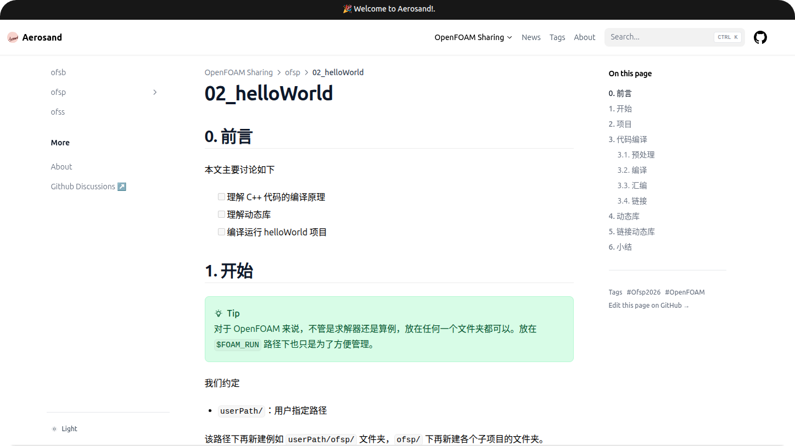Open the Tags page in the navbar
The height and width of the screenshot is (446, 795).
click(x=557, y=37)
